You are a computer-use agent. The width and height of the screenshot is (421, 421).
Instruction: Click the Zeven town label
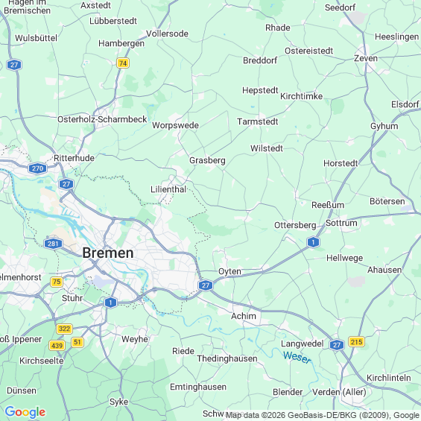(x=366, y=58)
